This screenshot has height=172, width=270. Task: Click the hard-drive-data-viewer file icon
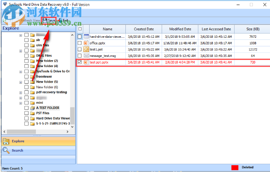point(86,37)
